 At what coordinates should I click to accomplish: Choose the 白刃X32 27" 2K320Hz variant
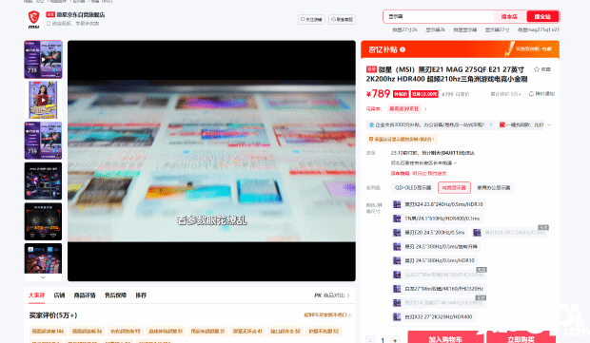tap(434, 316)
